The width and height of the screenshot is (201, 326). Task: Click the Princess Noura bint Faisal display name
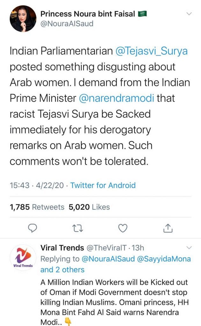pos(88,14)
